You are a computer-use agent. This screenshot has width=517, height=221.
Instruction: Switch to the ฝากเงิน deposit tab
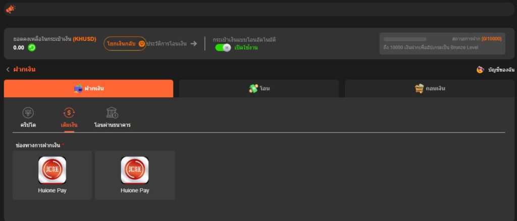pos(88,88)
